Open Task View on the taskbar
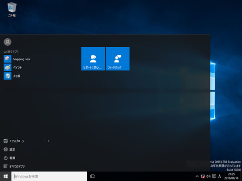Screen dimensions: 242x181 (93, 176)
